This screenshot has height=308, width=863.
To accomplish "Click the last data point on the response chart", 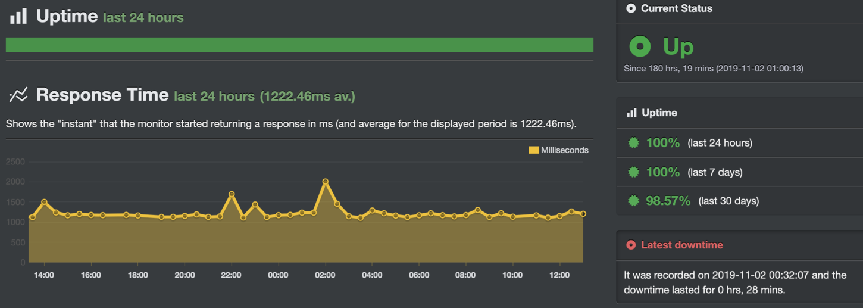I will point(583,214).
